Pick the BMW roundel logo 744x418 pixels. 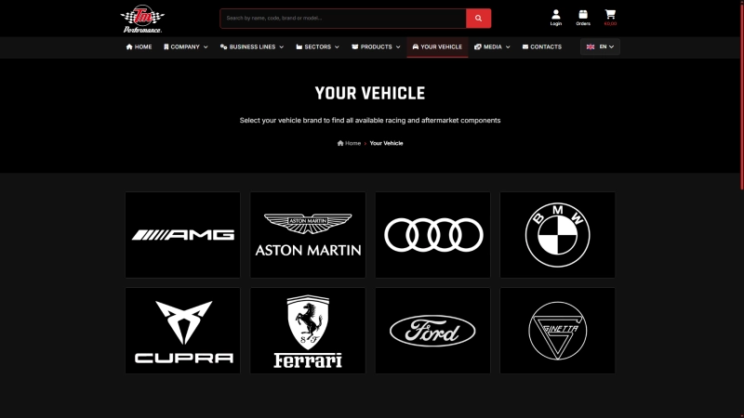[x=557, y=235]
